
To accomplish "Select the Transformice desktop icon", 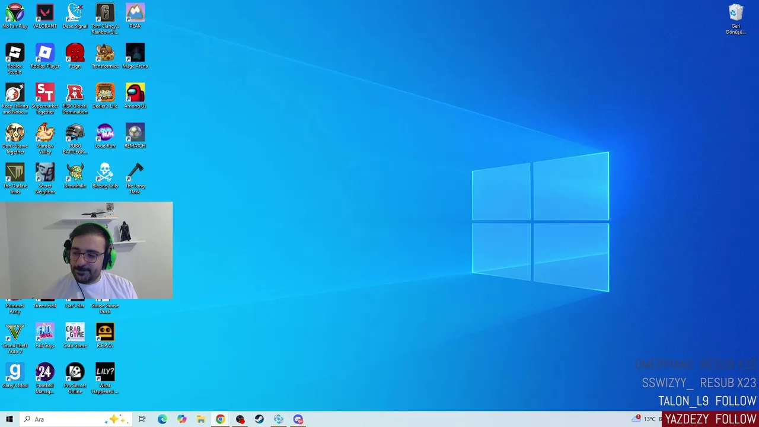I will point(105,56).
